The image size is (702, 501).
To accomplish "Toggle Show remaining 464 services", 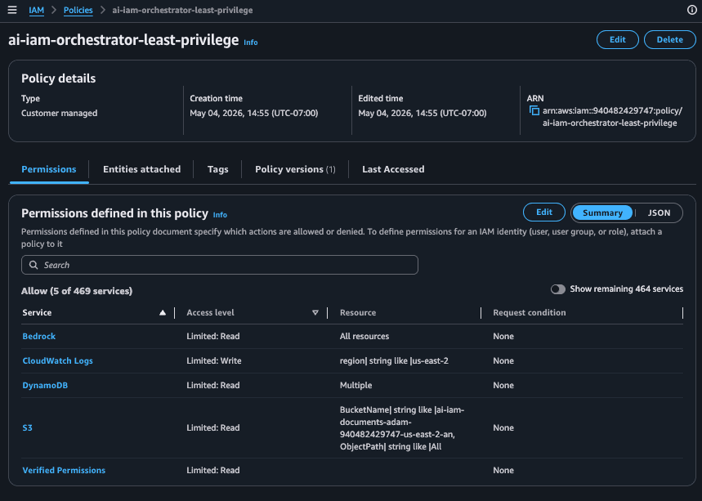I will pyautogui.click(x=558, y=289).
